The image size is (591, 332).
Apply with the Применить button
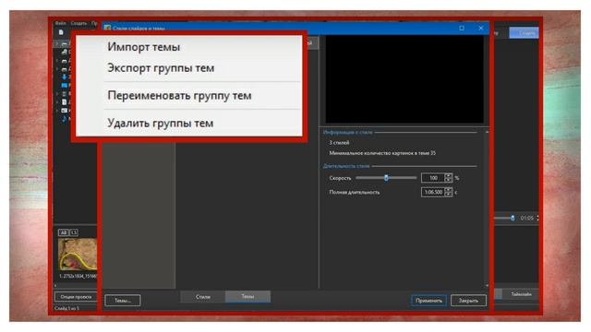tap(428, 301)
